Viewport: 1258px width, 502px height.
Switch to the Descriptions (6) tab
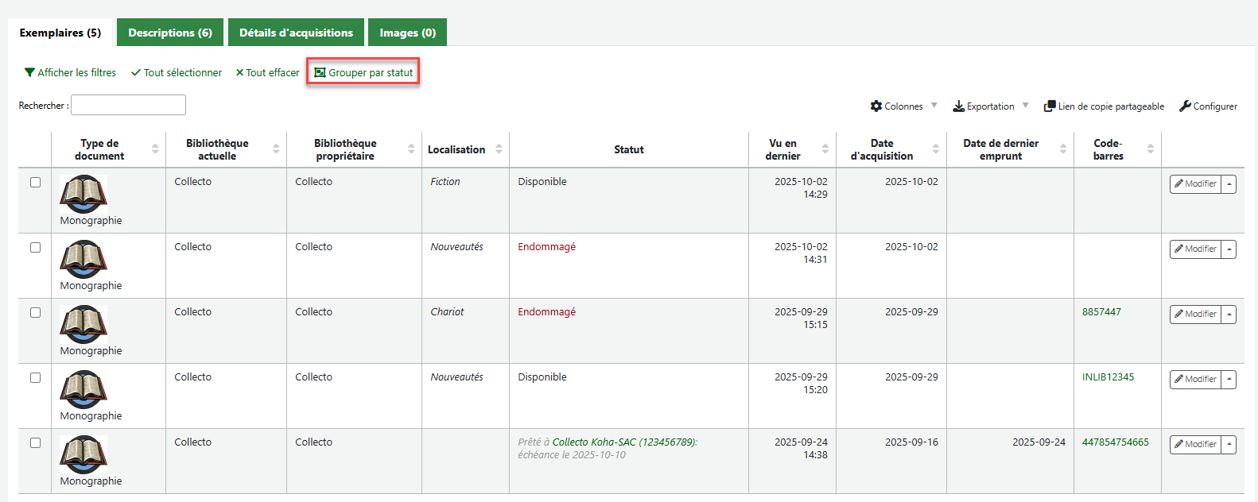[x=170, y=33]
